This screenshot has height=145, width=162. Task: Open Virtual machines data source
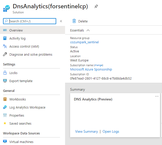[x=21, y=142]
